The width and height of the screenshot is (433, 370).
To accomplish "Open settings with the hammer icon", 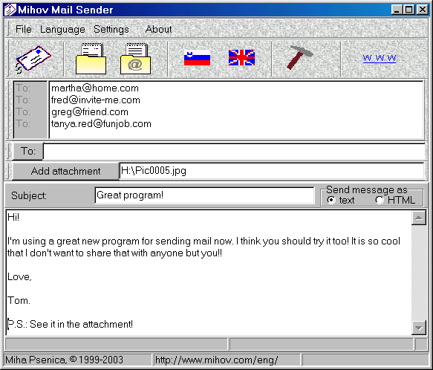I will 299,57.
